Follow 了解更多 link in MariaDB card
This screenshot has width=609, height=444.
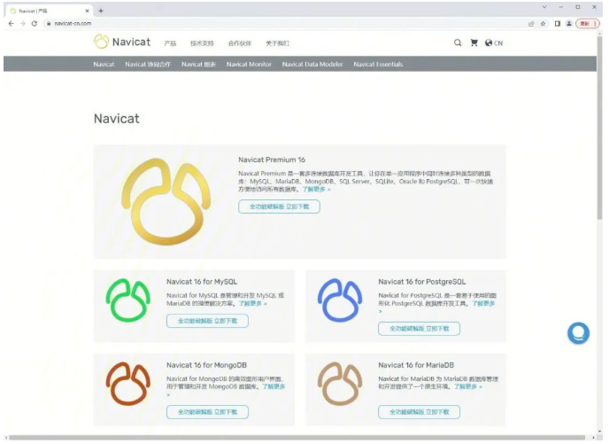468,386
